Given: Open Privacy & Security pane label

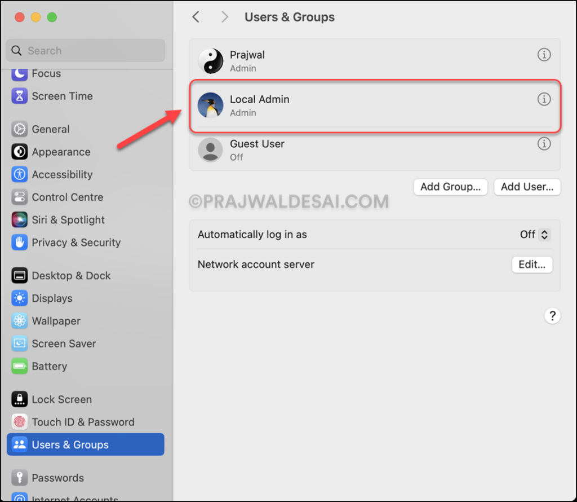Looking at the screenshot, I should (76, 243).
